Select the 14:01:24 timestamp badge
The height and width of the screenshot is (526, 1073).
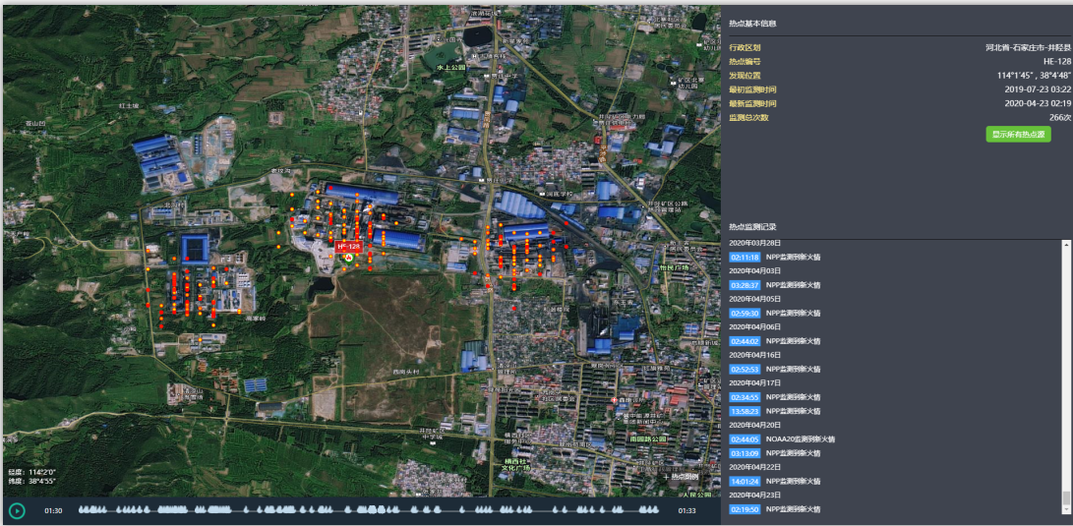pos(745,482)
